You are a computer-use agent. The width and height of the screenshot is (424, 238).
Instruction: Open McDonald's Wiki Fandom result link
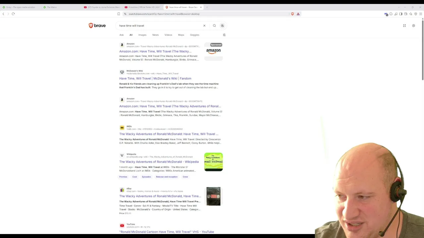point(155,78)
